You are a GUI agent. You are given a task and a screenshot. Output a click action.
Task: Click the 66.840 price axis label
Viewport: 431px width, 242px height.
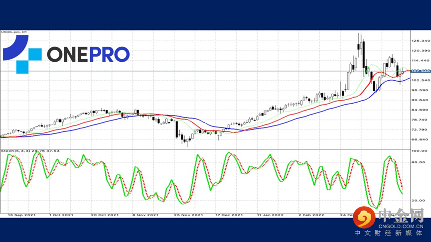click(421, 139)
